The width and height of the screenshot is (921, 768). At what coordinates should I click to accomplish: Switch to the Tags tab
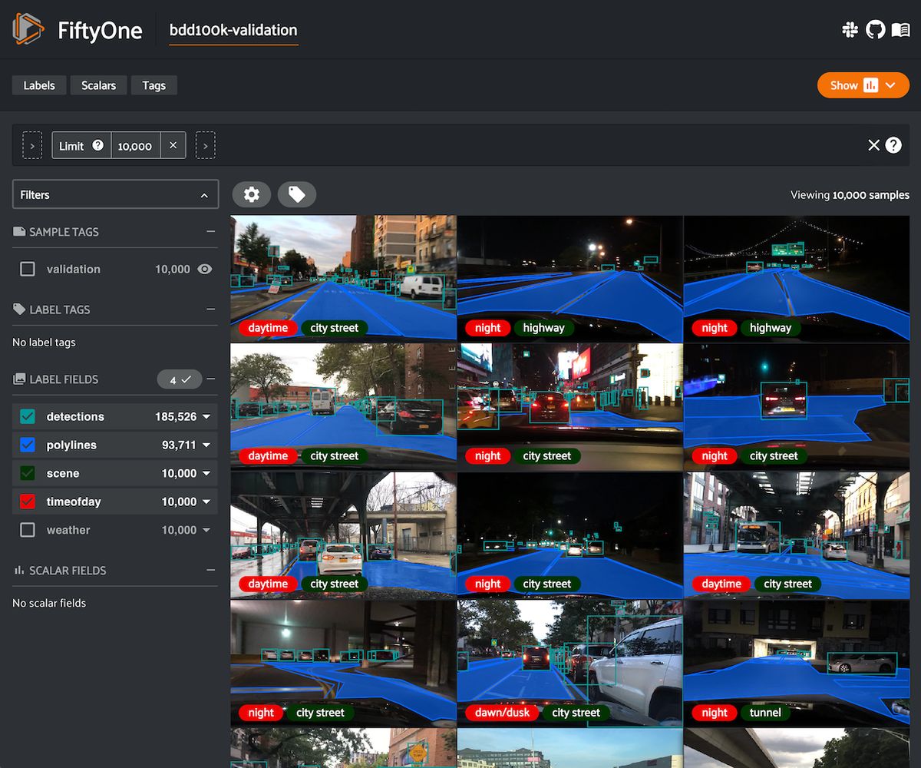click(x=153, y=85)
